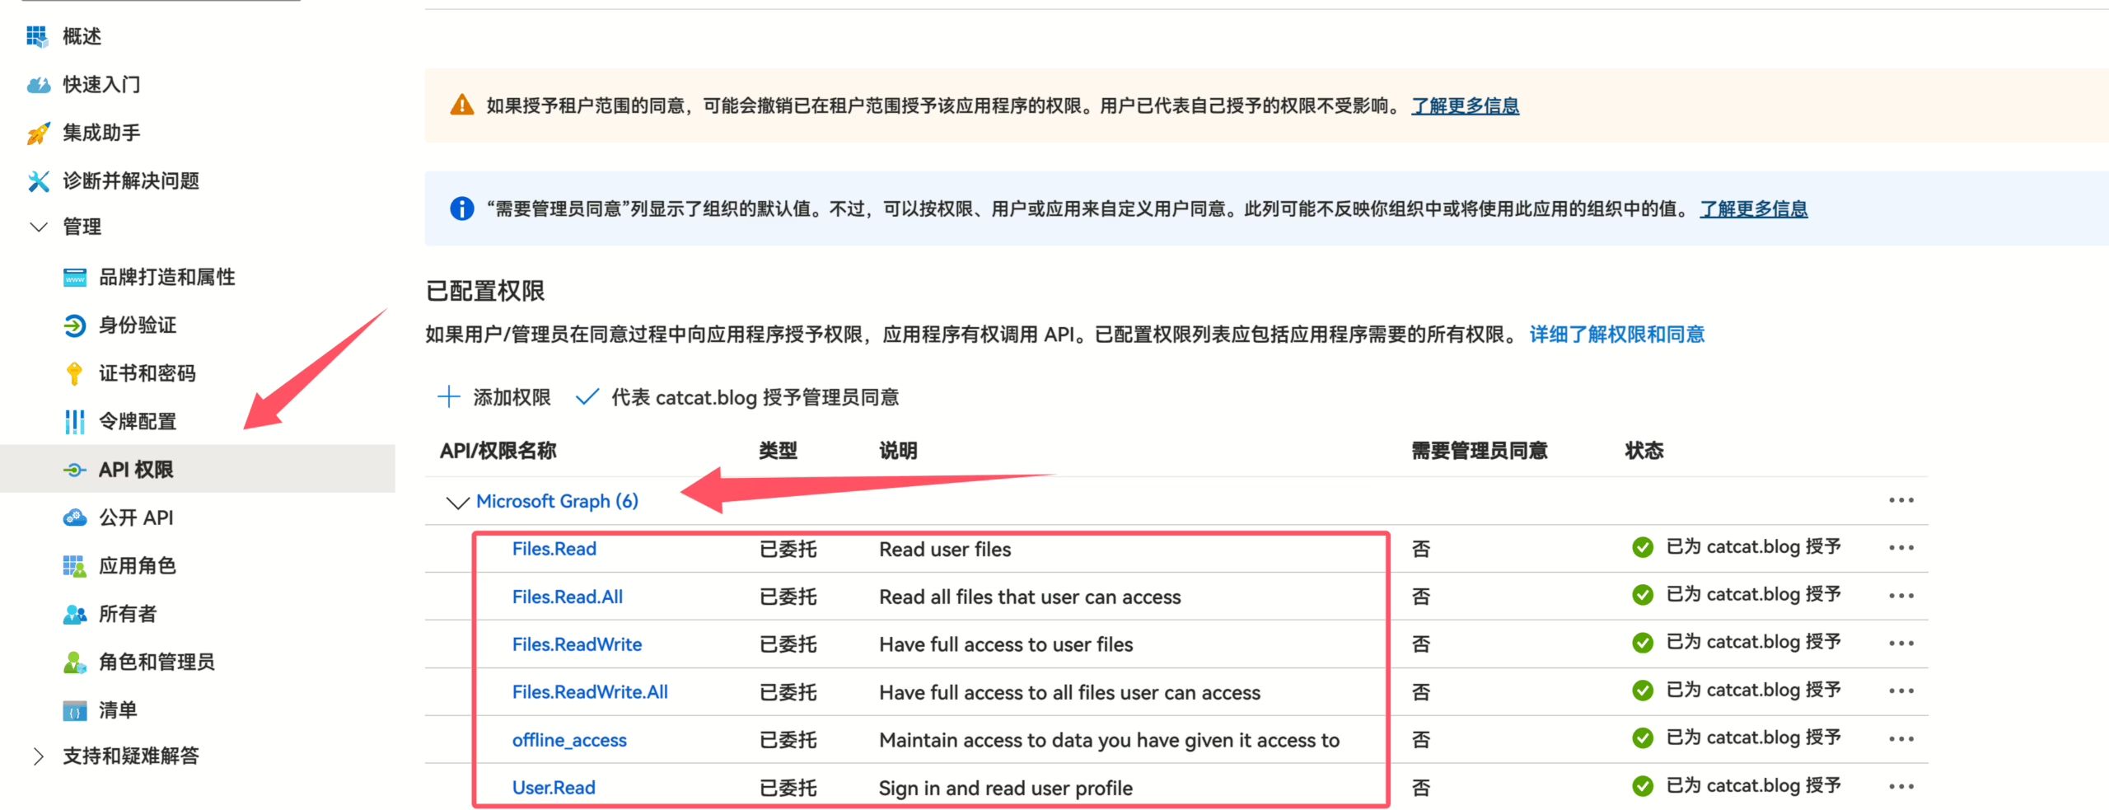This screenshot has height=810, width=2109.
Task: Open the more menu for User.Read row
Action: pos(1901,787)
